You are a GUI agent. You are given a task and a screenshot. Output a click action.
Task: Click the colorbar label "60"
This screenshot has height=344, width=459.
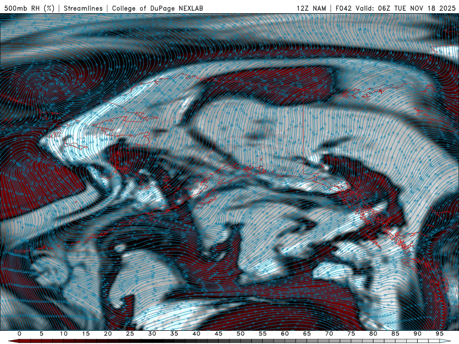(285, 334)
